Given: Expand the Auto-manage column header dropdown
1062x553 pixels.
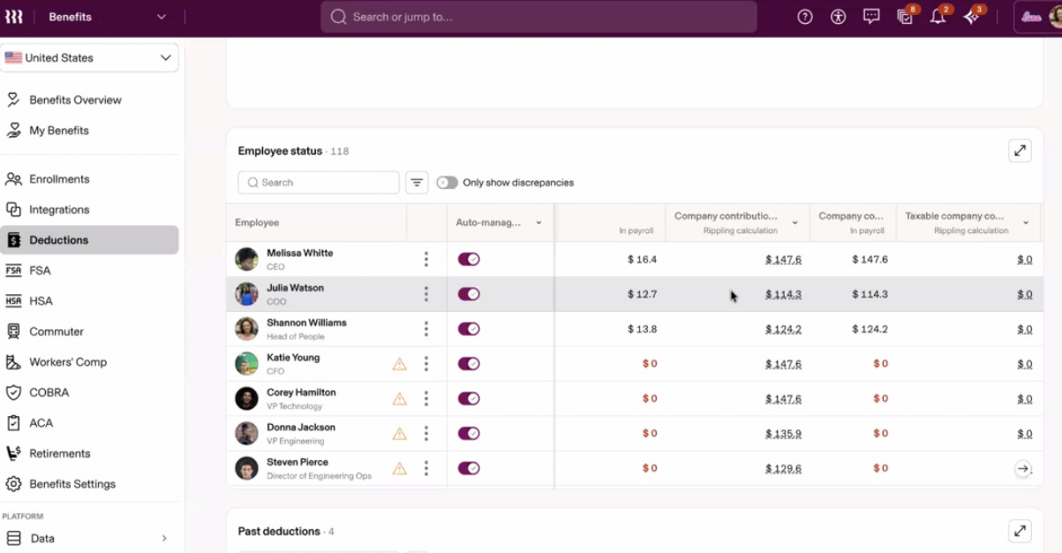Looking at the screenshot, I should pos(539,223).
